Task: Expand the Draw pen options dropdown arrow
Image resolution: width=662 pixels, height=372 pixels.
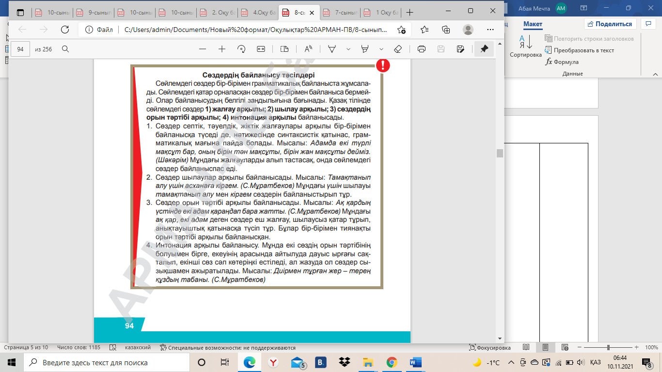Action: 348,49
